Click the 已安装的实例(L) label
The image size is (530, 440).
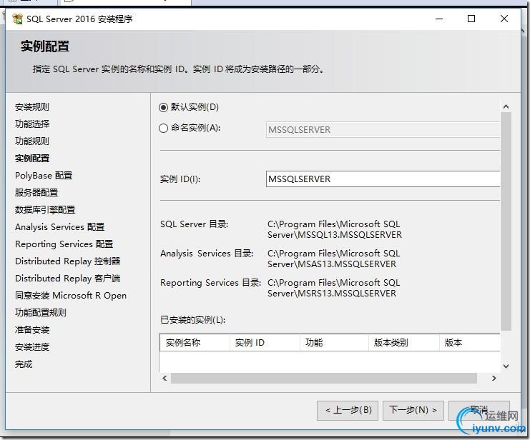point(192,320)
